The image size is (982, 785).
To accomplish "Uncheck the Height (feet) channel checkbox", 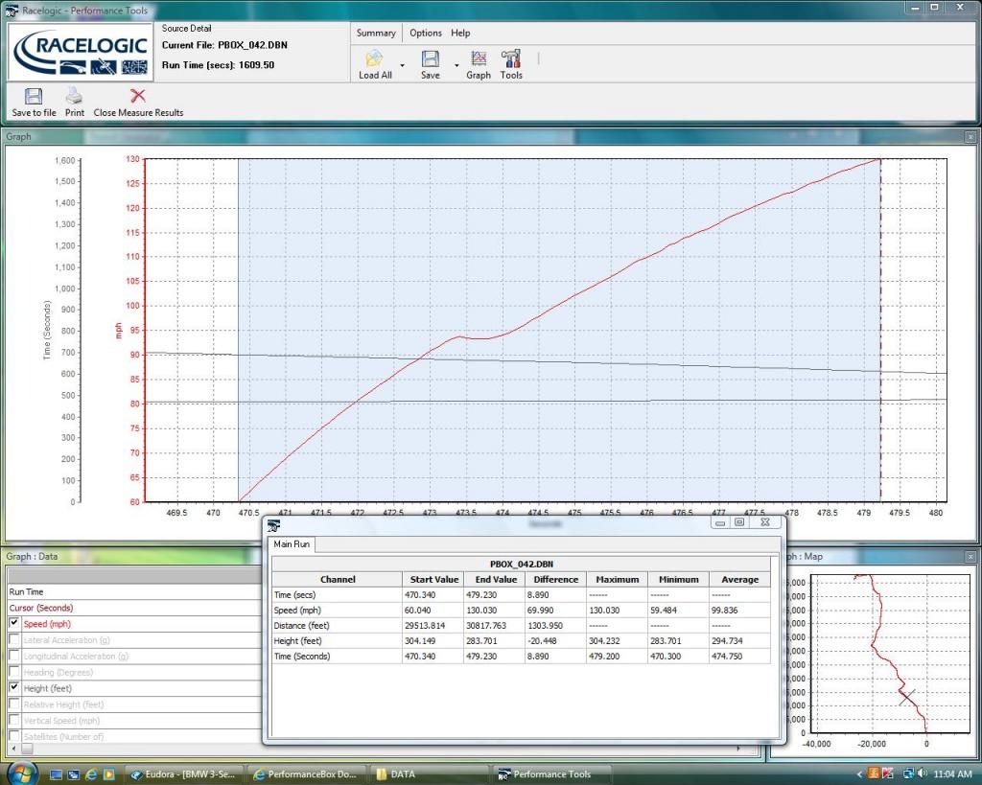I will [13, 688].
